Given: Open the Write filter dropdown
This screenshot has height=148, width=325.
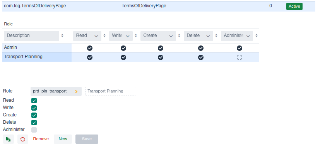Looking at the screenshot, I should pos(121,36).
